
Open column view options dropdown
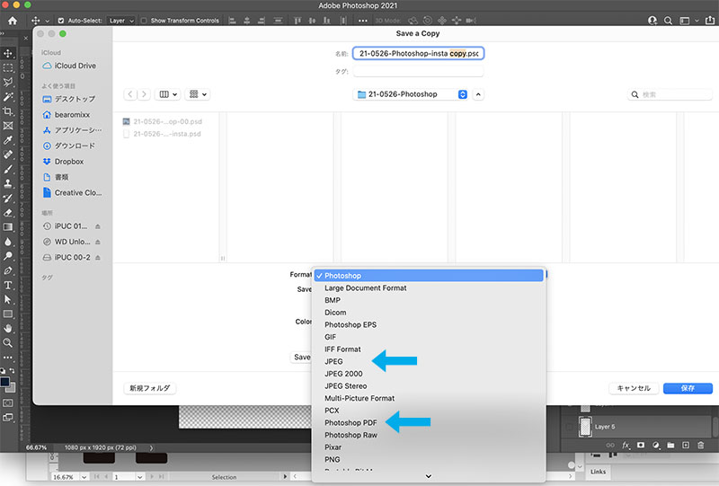168,94
